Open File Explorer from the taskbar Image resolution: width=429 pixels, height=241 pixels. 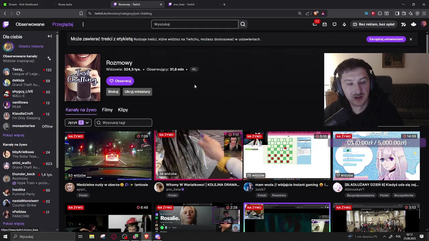[91, 237]
